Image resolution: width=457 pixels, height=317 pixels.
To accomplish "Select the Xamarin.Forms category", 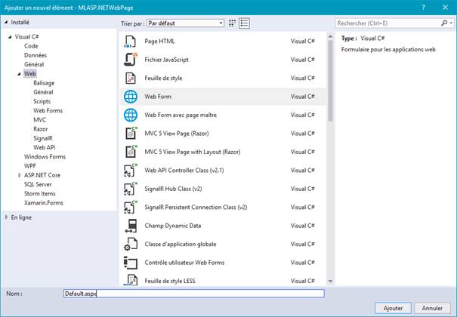I will point(44,203).
